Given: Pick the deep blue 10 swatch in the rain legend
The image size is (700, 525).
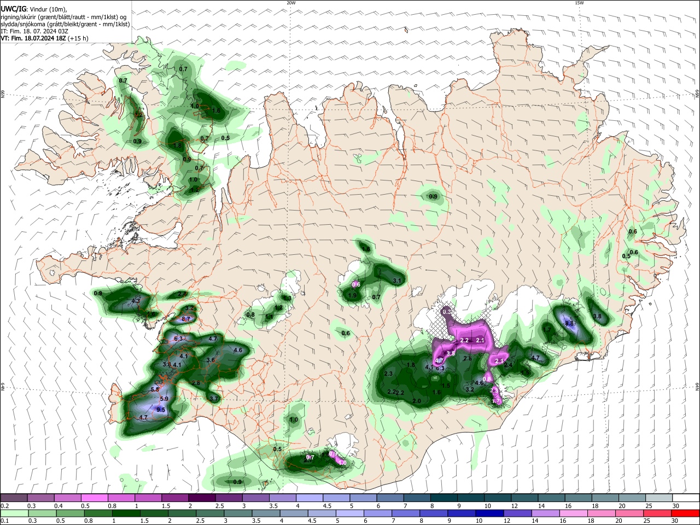Looking at the screenshot, I should pos(489,513).
